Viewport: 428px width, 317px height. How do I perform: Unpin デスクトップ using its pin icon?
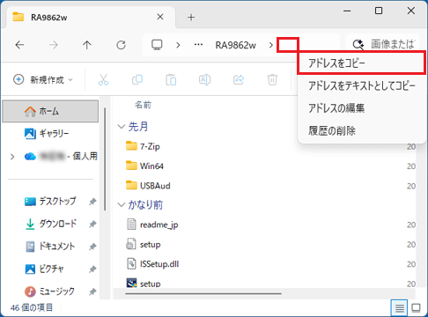click(x=92, y=202)
